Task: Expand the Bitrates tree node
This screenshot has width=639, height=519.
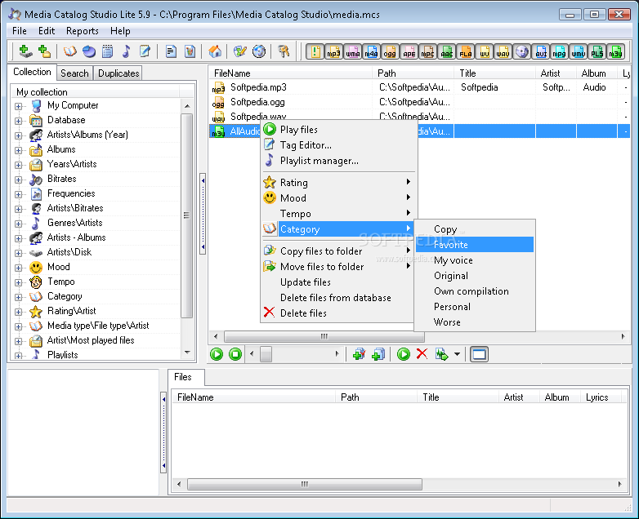Action: click(18, 179)
